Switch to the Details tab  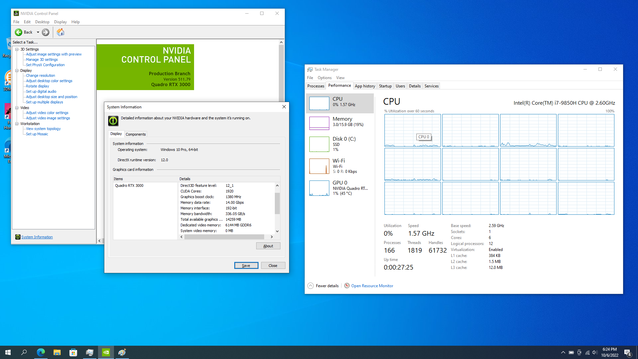tap(415, 86)
